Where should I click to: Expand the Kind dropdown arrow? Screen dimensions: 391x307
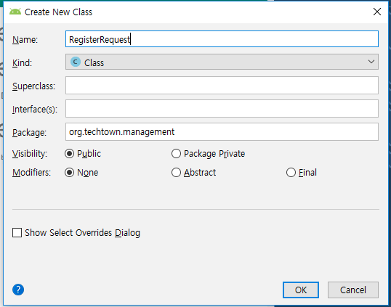[371, 62]
